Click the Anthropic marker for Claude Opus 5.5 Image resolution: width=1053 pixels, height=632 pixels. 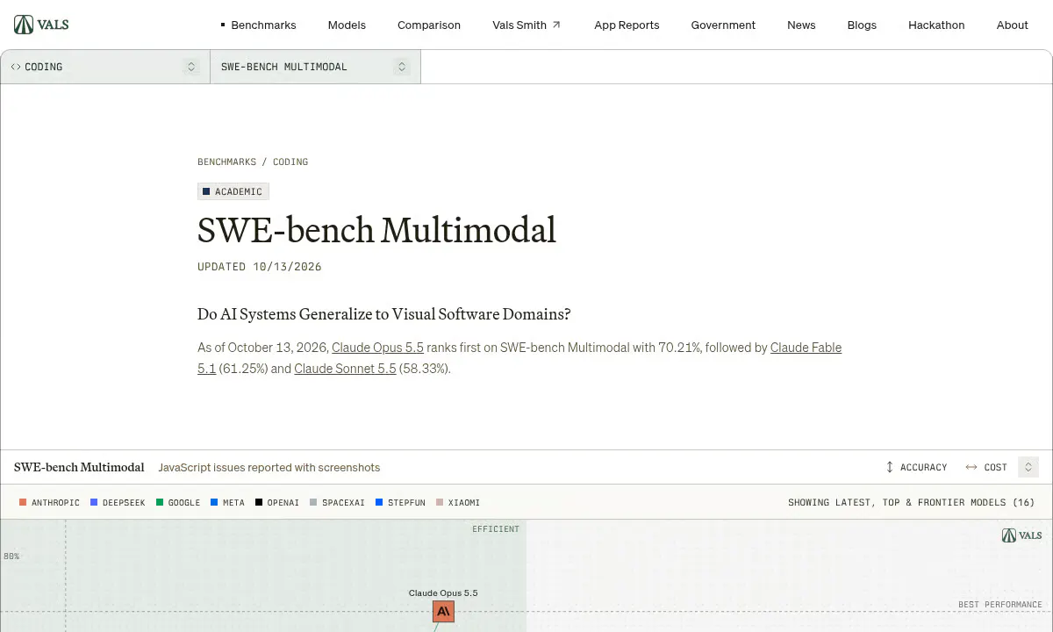pos(443,611)
